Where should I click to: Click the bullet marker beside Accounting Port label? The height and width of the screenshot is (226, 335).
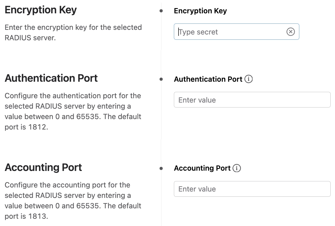[161, 168]
